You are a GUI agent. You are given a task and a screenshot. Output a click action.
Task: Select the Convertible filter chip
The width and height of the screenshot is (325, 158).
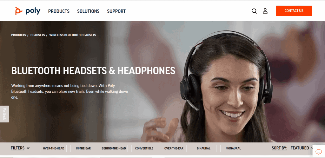point(144,148)
